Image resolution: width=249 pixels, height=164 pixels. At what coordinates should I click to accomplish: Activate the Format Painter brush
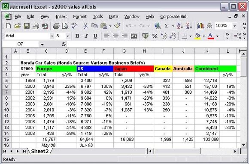(x=117, y=26)
